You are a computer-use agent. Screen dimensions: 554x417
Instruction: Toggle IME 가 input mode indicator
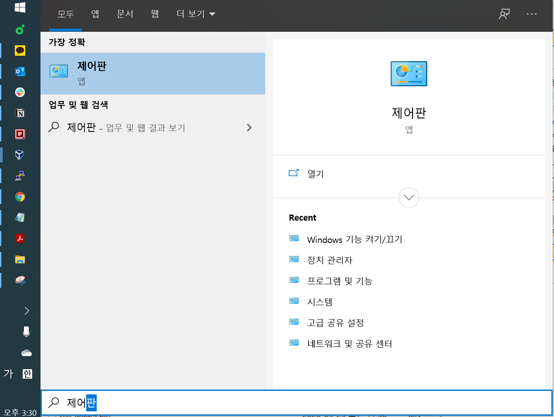8,373
